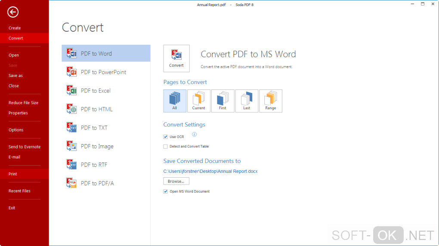Click Send to Evernote
Viewport: 439px width, 246px height.
[x=25, y=147]
